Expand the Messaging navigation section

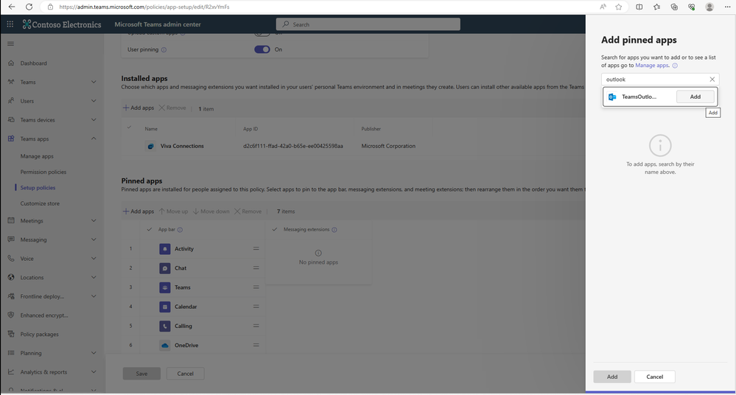[x=94, y=240]
